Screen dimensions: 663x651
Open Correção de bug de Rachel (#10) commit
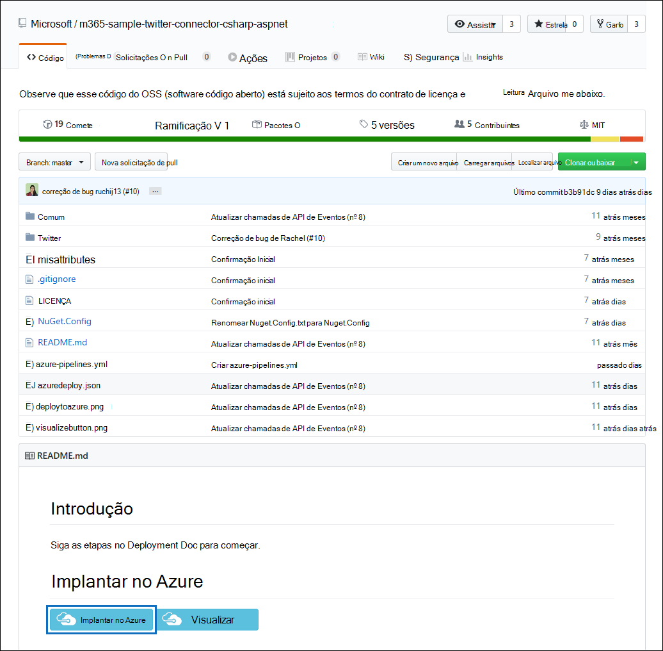point(268,238)
